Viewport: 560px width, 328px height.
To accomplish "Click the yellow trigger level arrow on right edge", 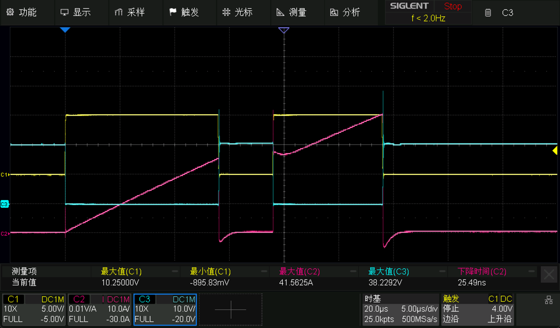I will [554, 151].
